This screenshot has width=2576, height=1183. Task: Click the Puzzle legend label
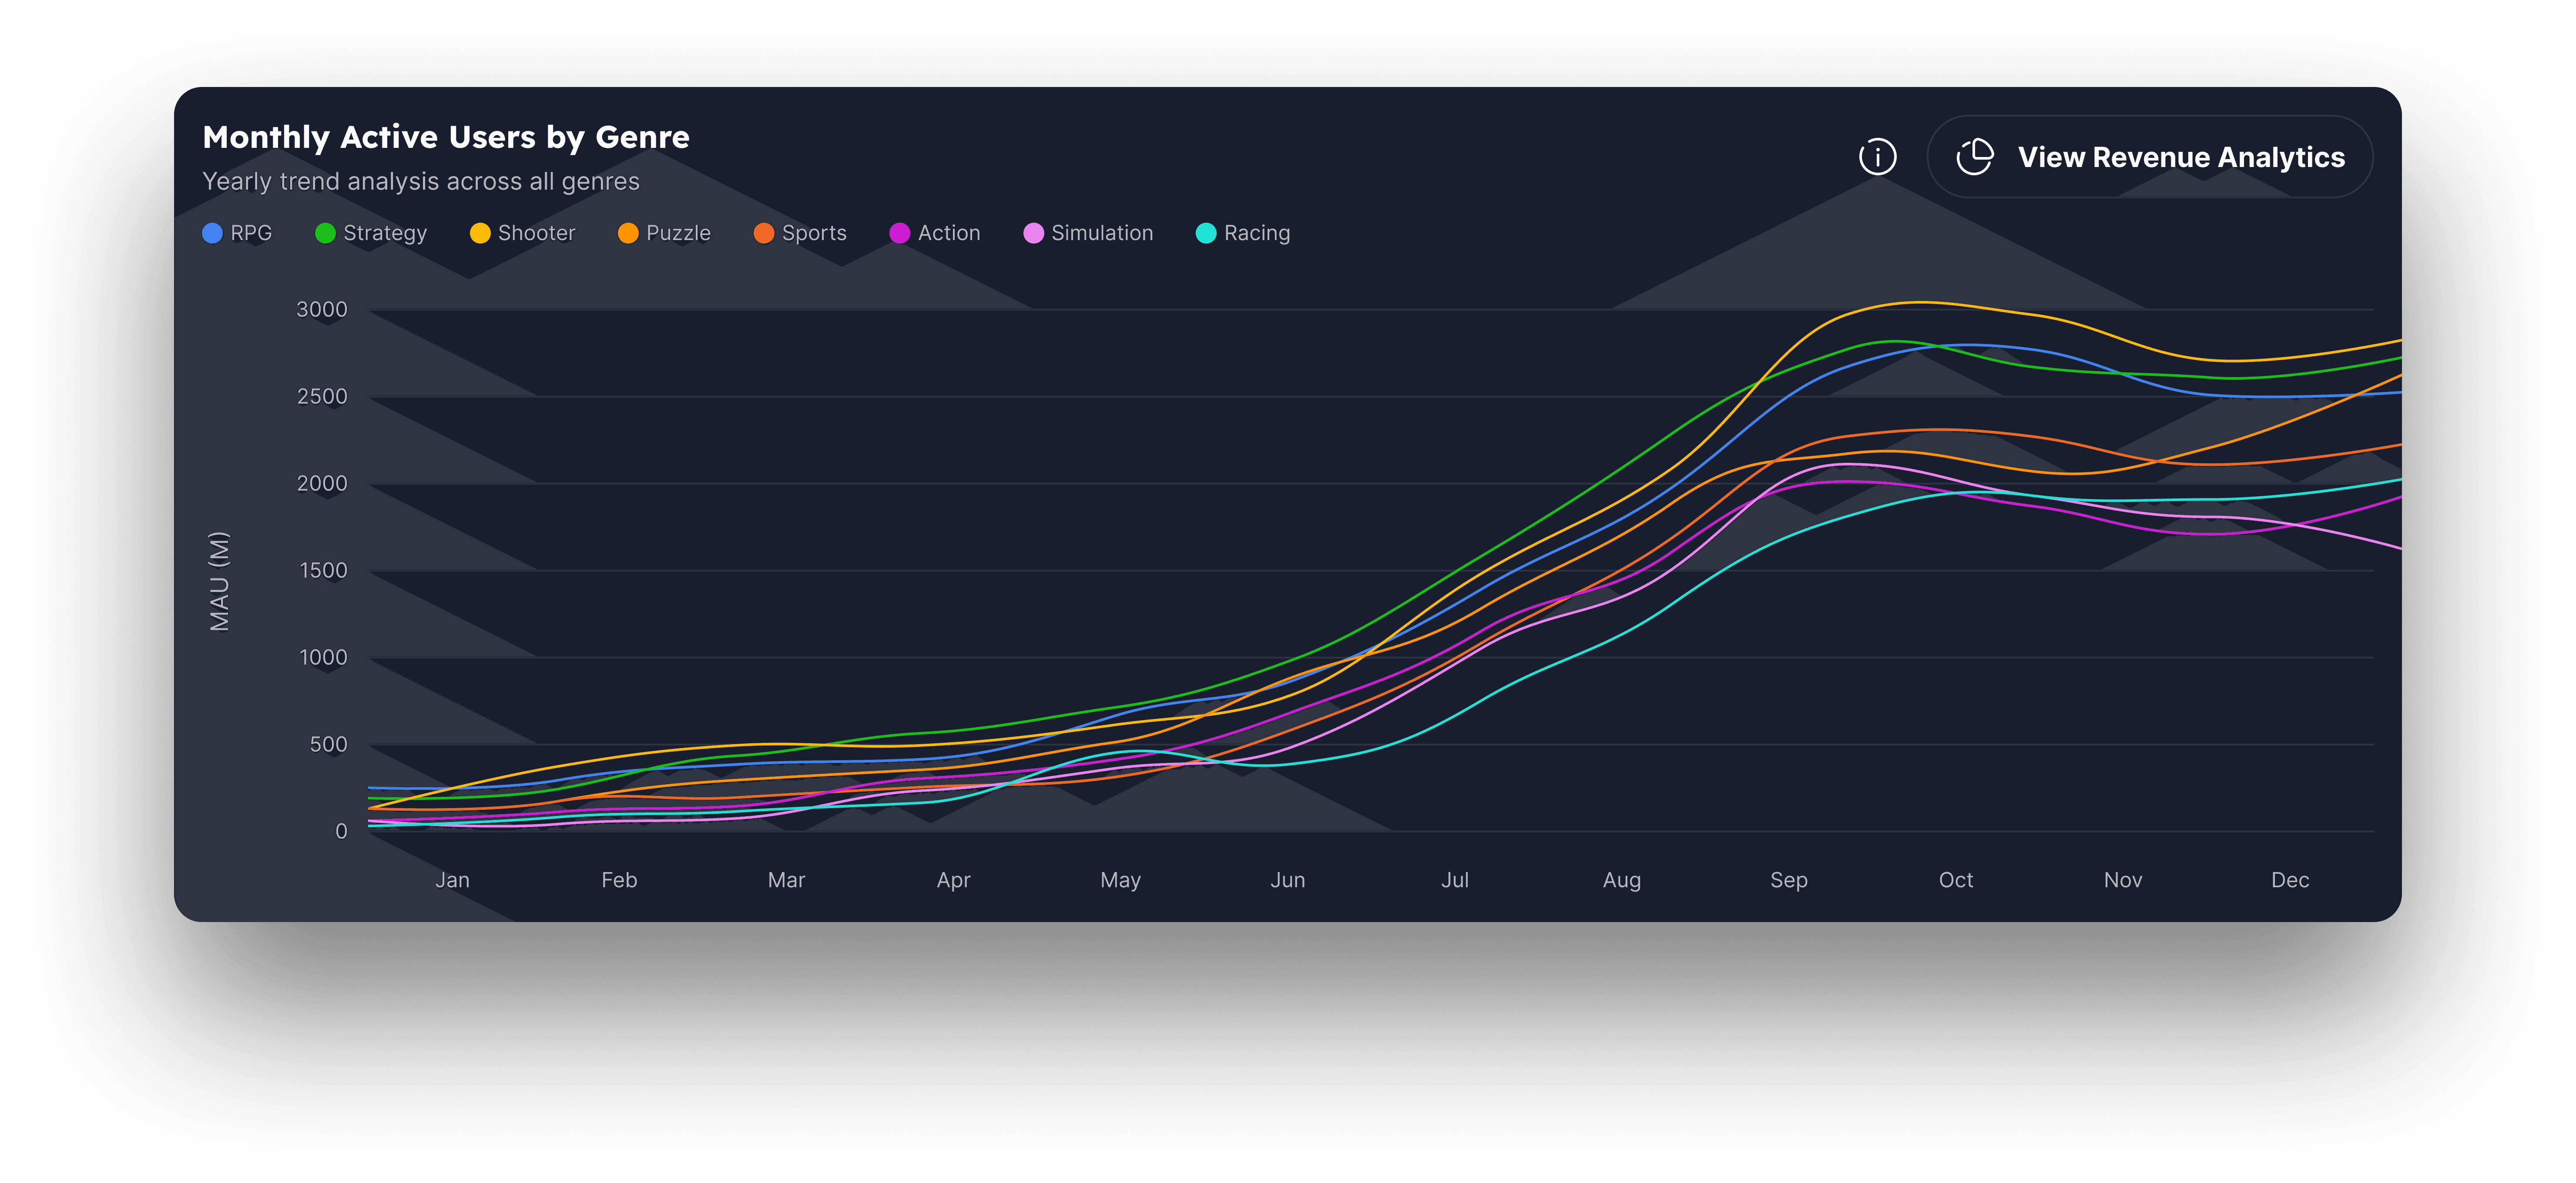click(678, 233)
